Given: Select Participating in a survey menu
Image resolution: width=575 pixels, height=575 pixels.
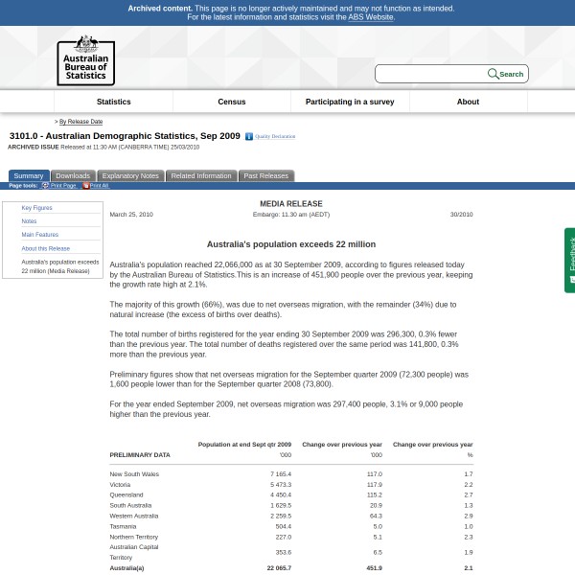Looking at the screenshot, I should click(350, 102).
